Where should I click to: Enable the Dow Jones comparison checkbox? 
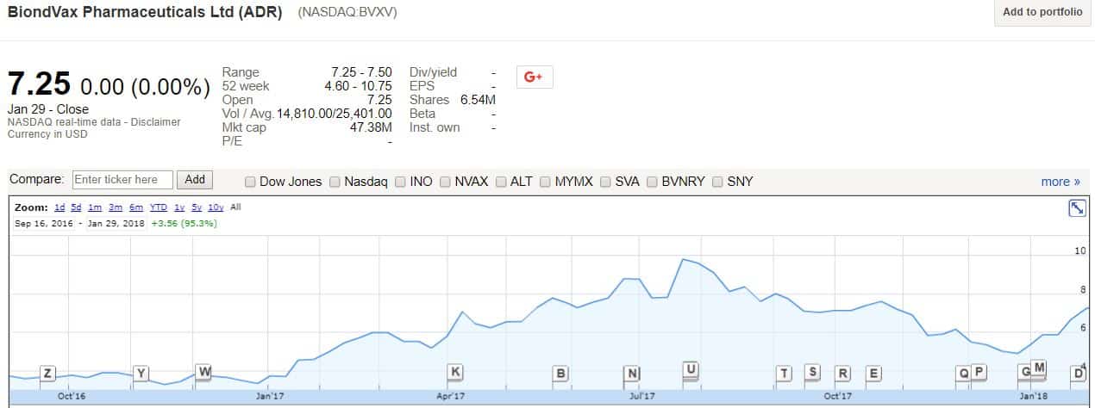251,182
